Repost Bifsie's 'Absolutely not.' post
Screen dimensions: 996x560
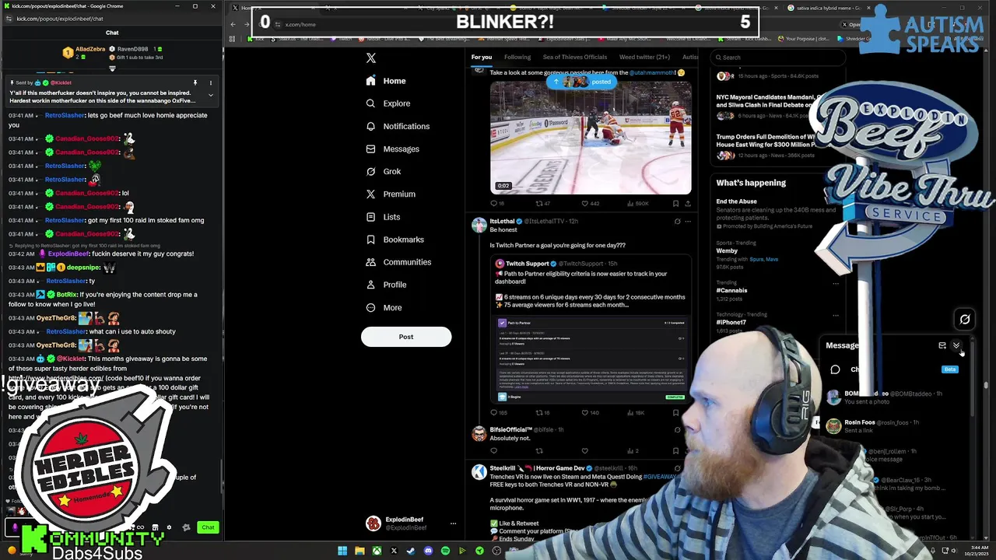[539, 451]
